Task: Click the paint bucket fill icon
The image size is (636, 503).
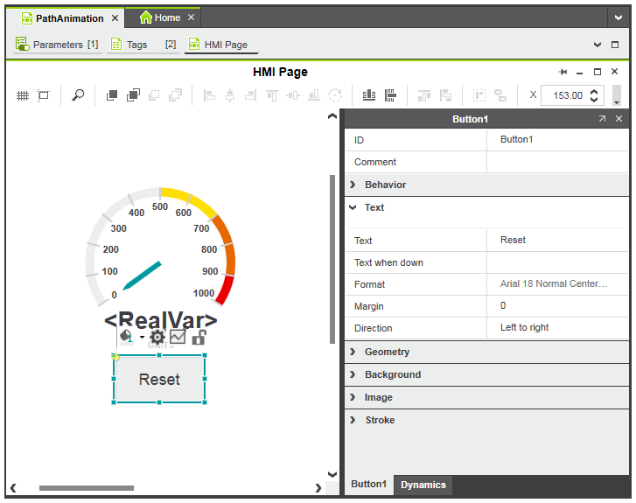Action: click(126, 337)
